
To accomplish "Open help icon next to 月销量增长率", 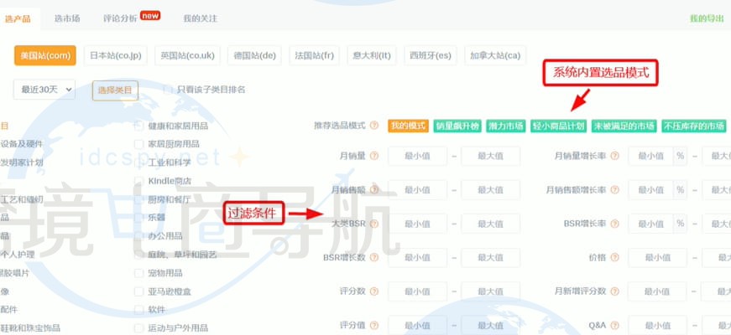I will pyautogui.click(x=614, y=156).
